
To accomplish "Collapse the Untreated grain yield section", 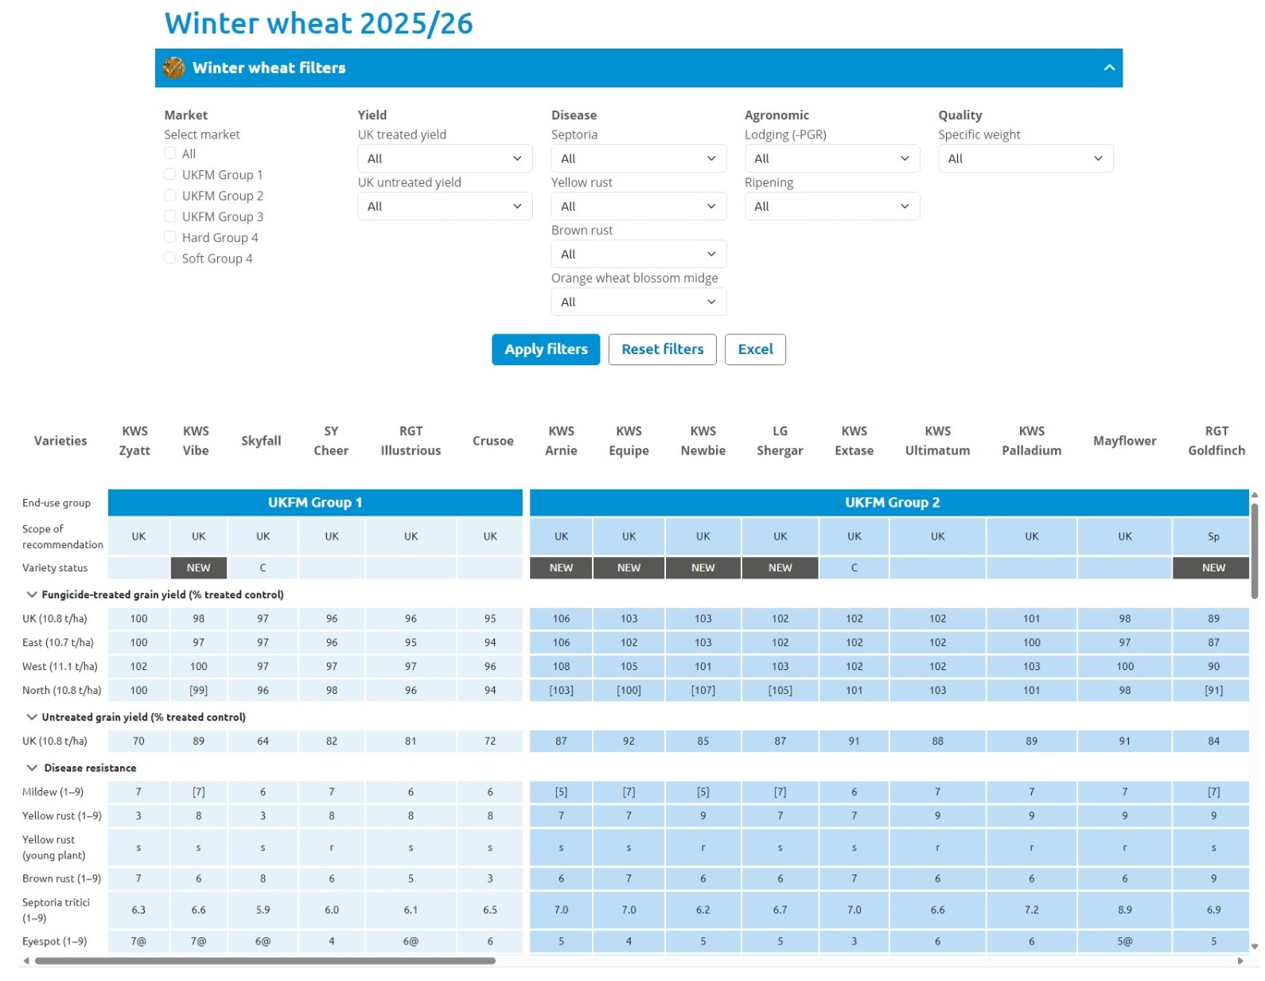I will [32, 717].
